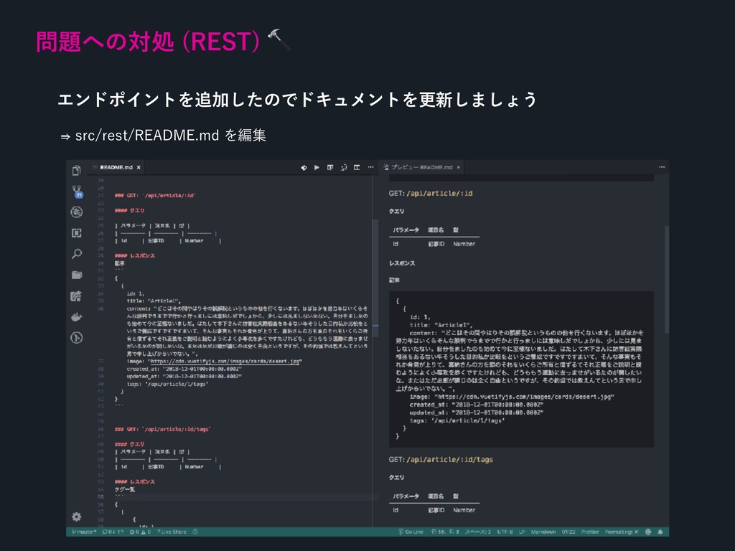Click Formatting indicator in status bar

622,532
